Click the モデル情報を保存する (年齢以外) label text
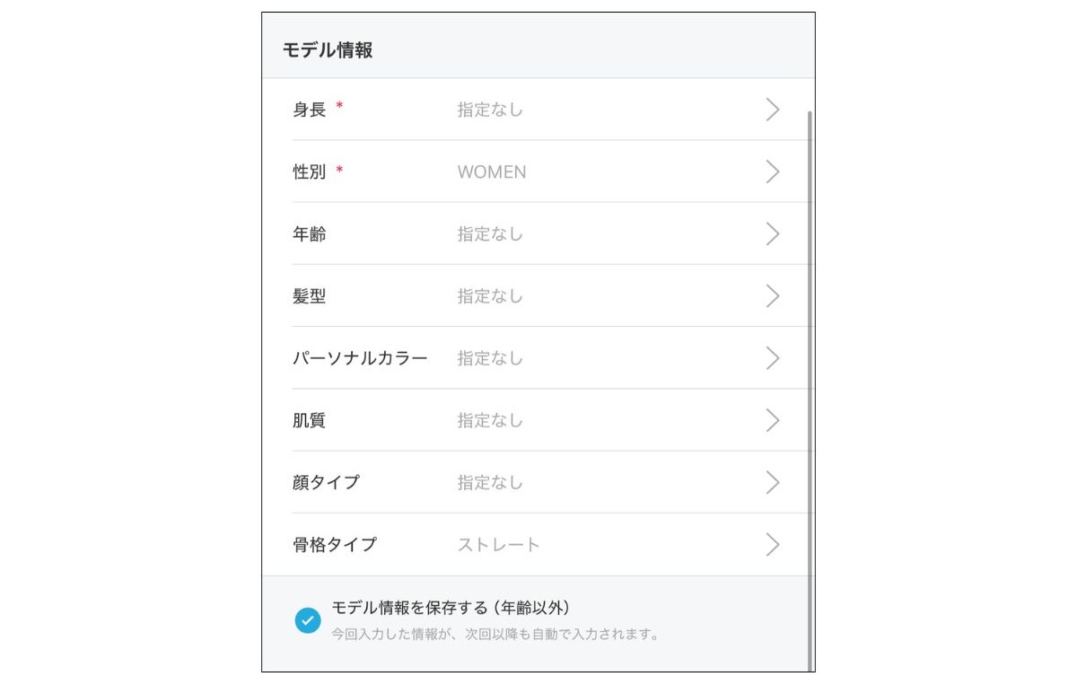This screenshot has width=1077, height=685. point(451,607)
